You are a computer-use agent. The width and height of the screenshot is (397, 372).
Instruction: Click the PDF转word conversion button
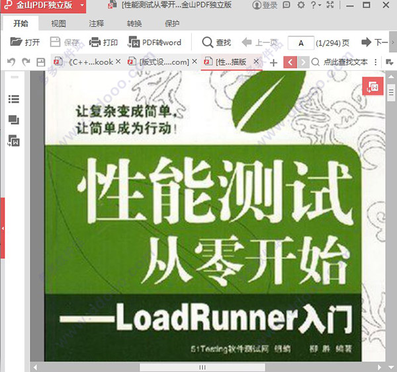tap(154, 42)
